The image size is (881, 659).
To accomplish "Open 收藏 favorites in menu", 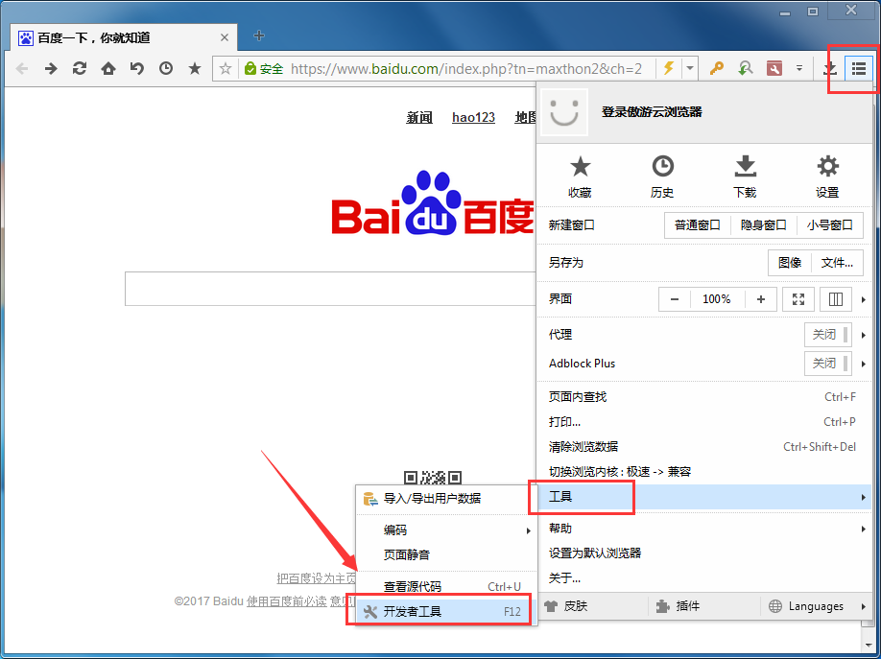I will click(x=580, y=177).
